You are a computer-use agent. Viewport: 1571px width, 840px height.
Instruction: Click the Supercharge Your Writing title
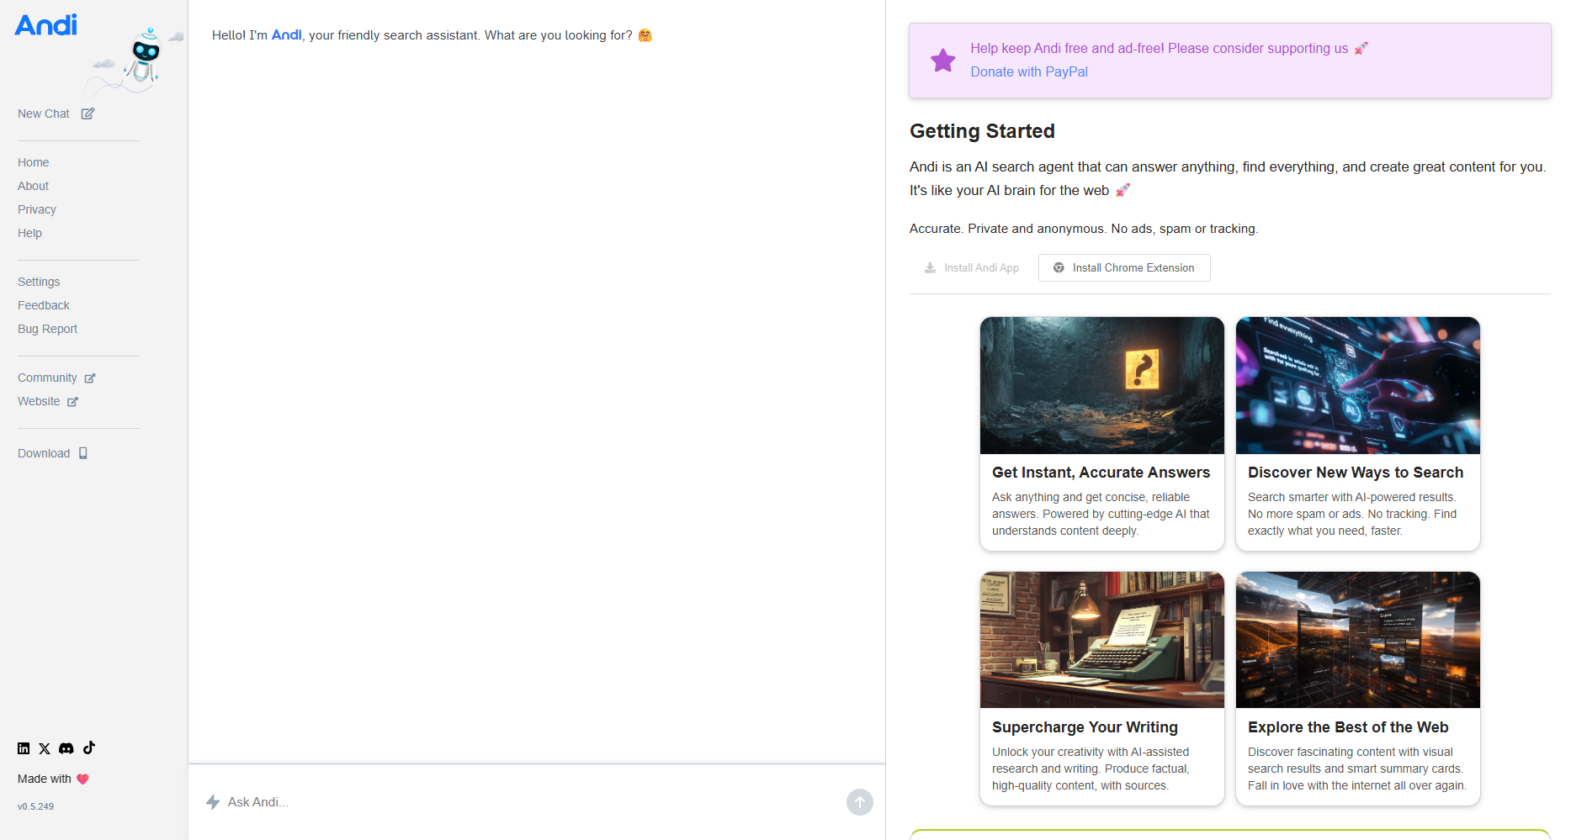(x=1085, y=727)
